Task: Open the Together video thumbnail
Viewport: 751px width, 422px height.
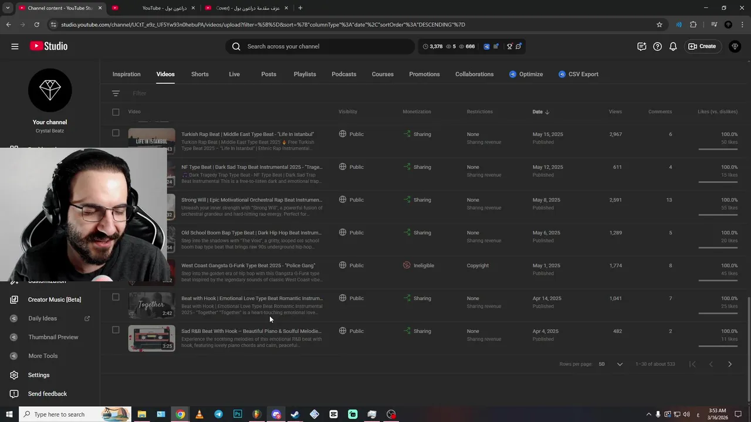Action: 151,305
